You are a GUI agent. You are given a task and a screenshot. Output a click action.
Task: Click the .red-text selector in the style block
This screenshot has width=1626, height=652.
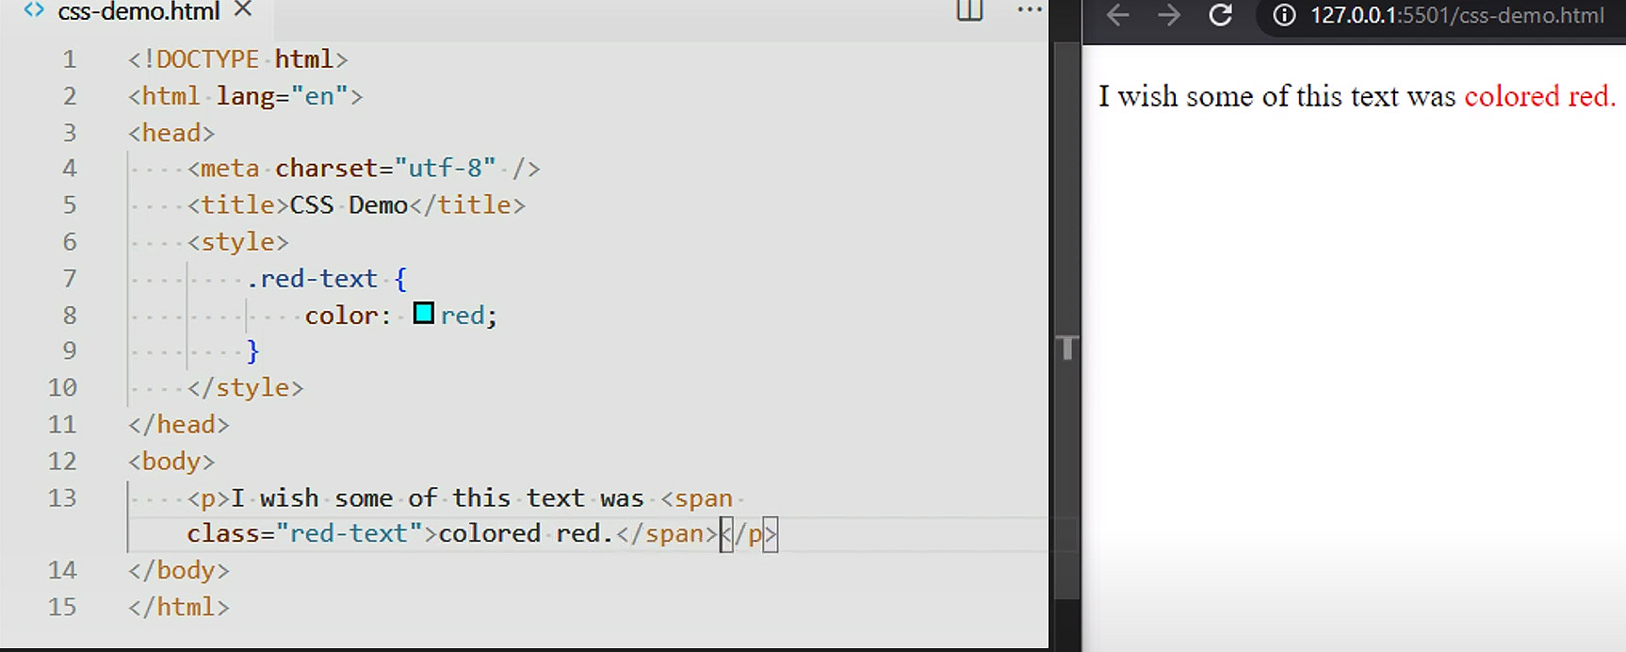(312, 279)
